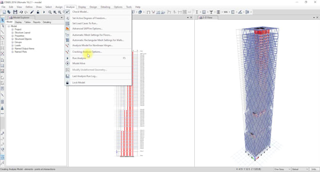
Task: Select the draw beam line tool
Action: [x=2, y=32]
